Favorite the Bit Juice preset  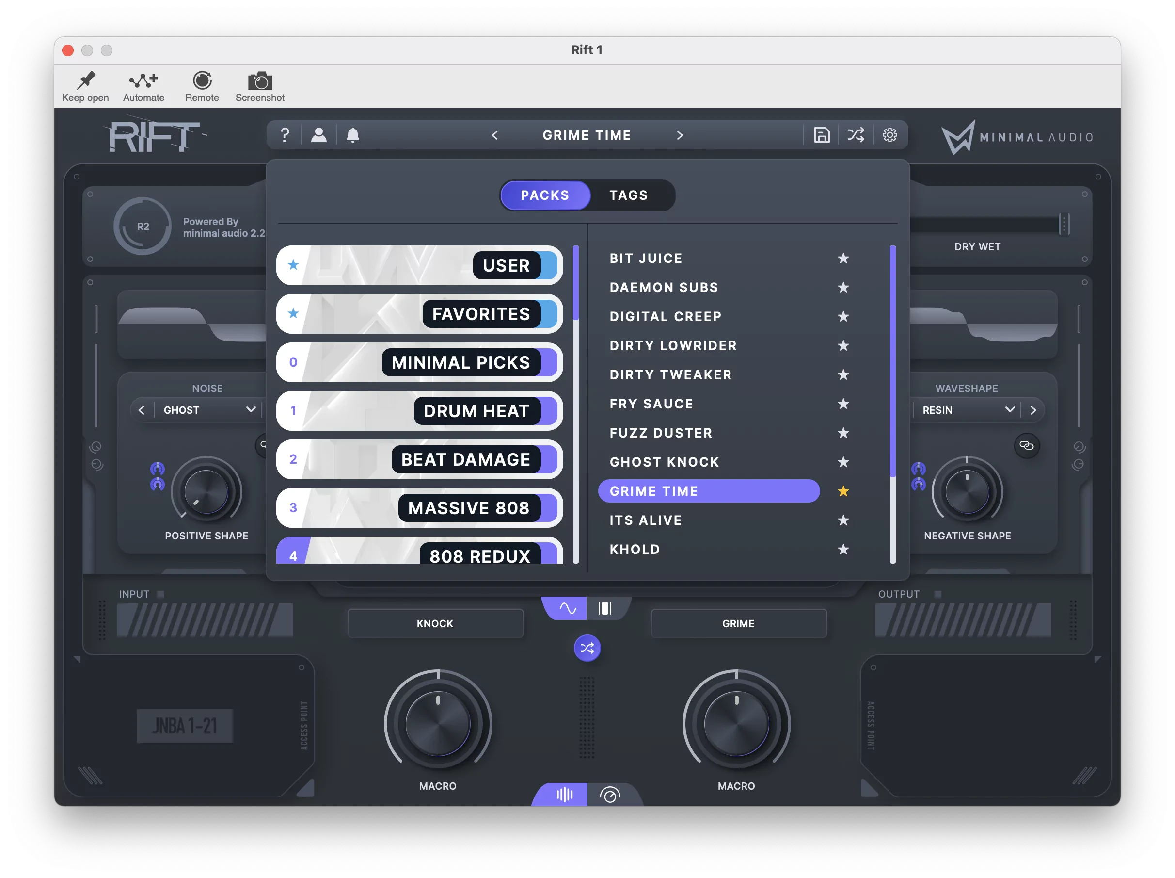click(842, 258)
